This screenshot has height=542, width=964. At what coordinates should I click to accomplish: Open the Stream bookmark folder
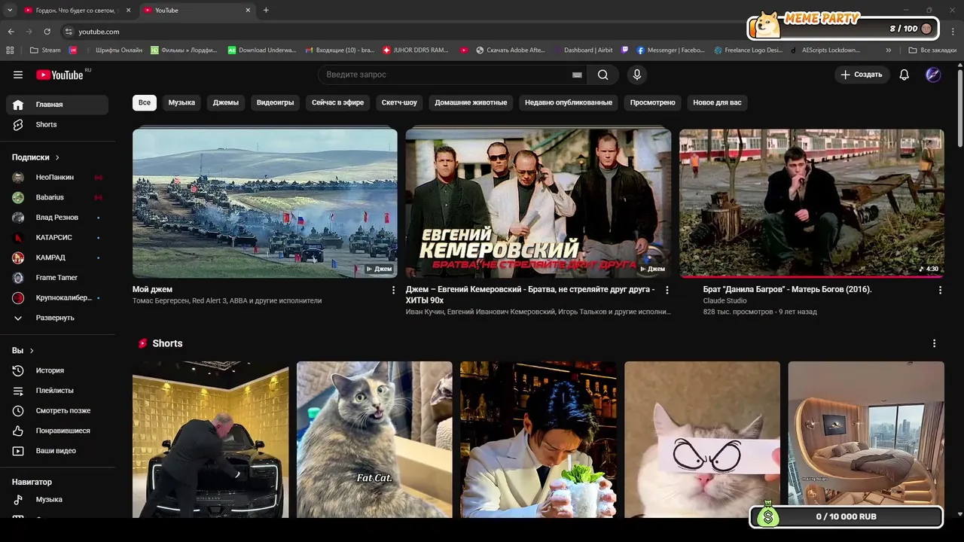point(45,50)
